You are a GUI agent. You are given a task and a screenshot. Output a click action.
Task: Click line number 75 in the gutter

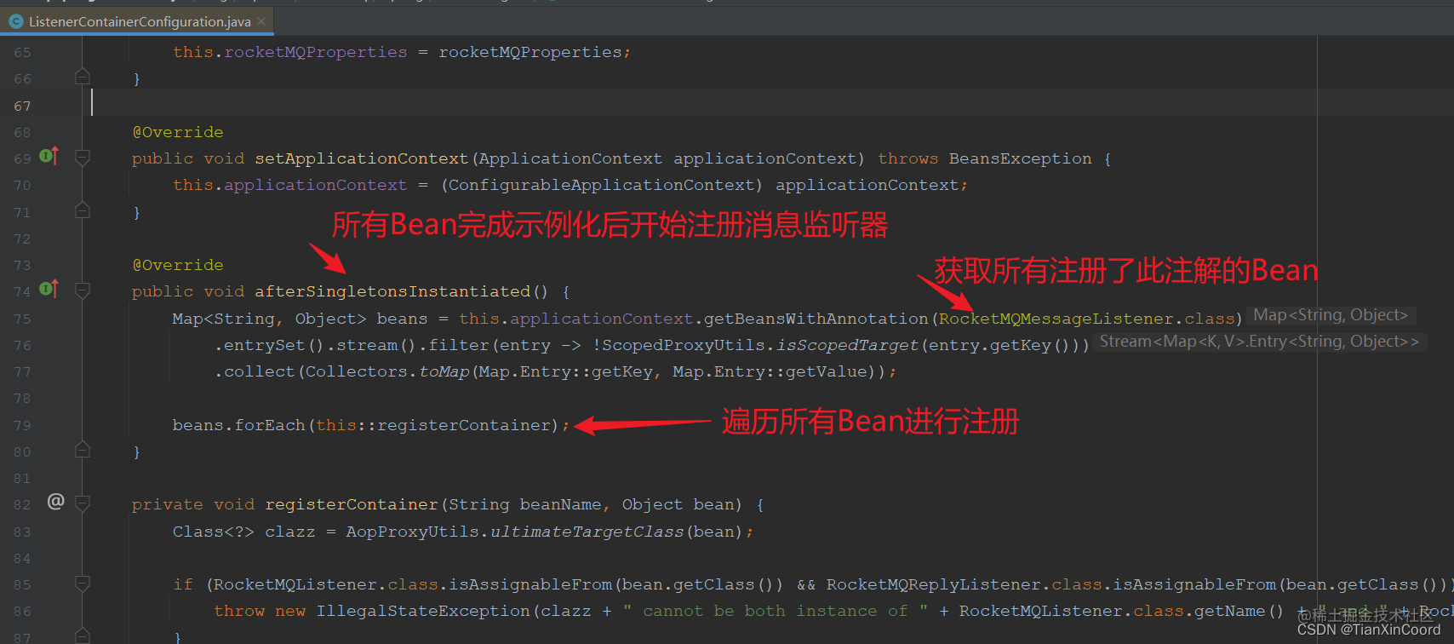point(22,319)
